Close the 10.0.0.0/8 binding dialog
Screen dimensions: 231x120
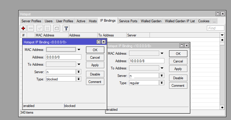187,46
